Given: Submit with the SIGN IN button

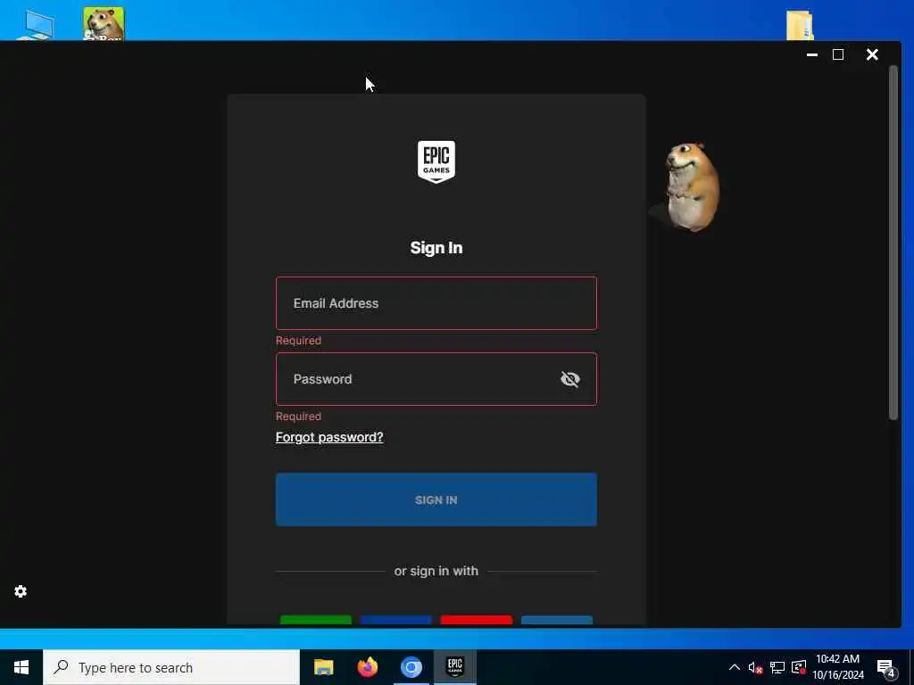Looking at the screenshot, I should tap(436, 499).
